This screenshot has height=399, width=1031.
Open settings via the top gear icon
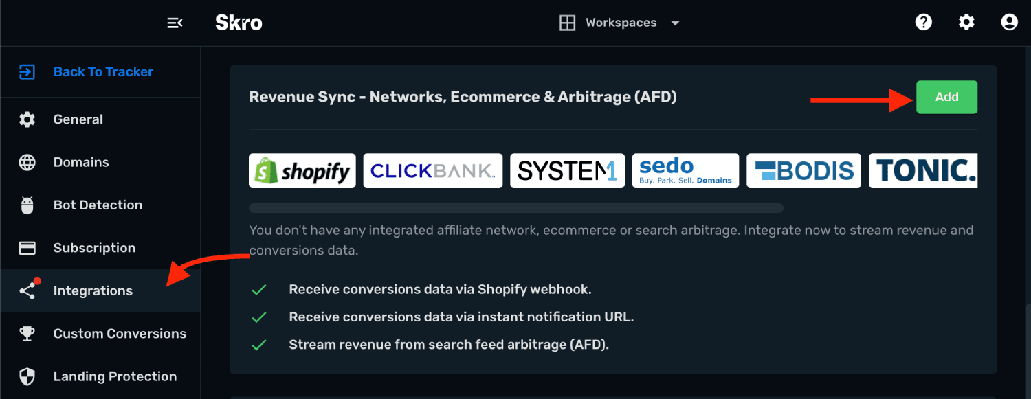(x=966, y=22)
